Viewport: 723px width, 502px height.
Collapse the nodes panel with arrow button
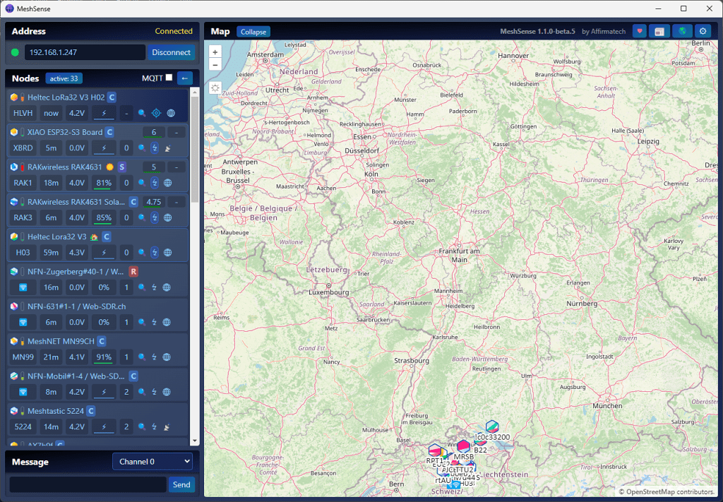[184, 78]
